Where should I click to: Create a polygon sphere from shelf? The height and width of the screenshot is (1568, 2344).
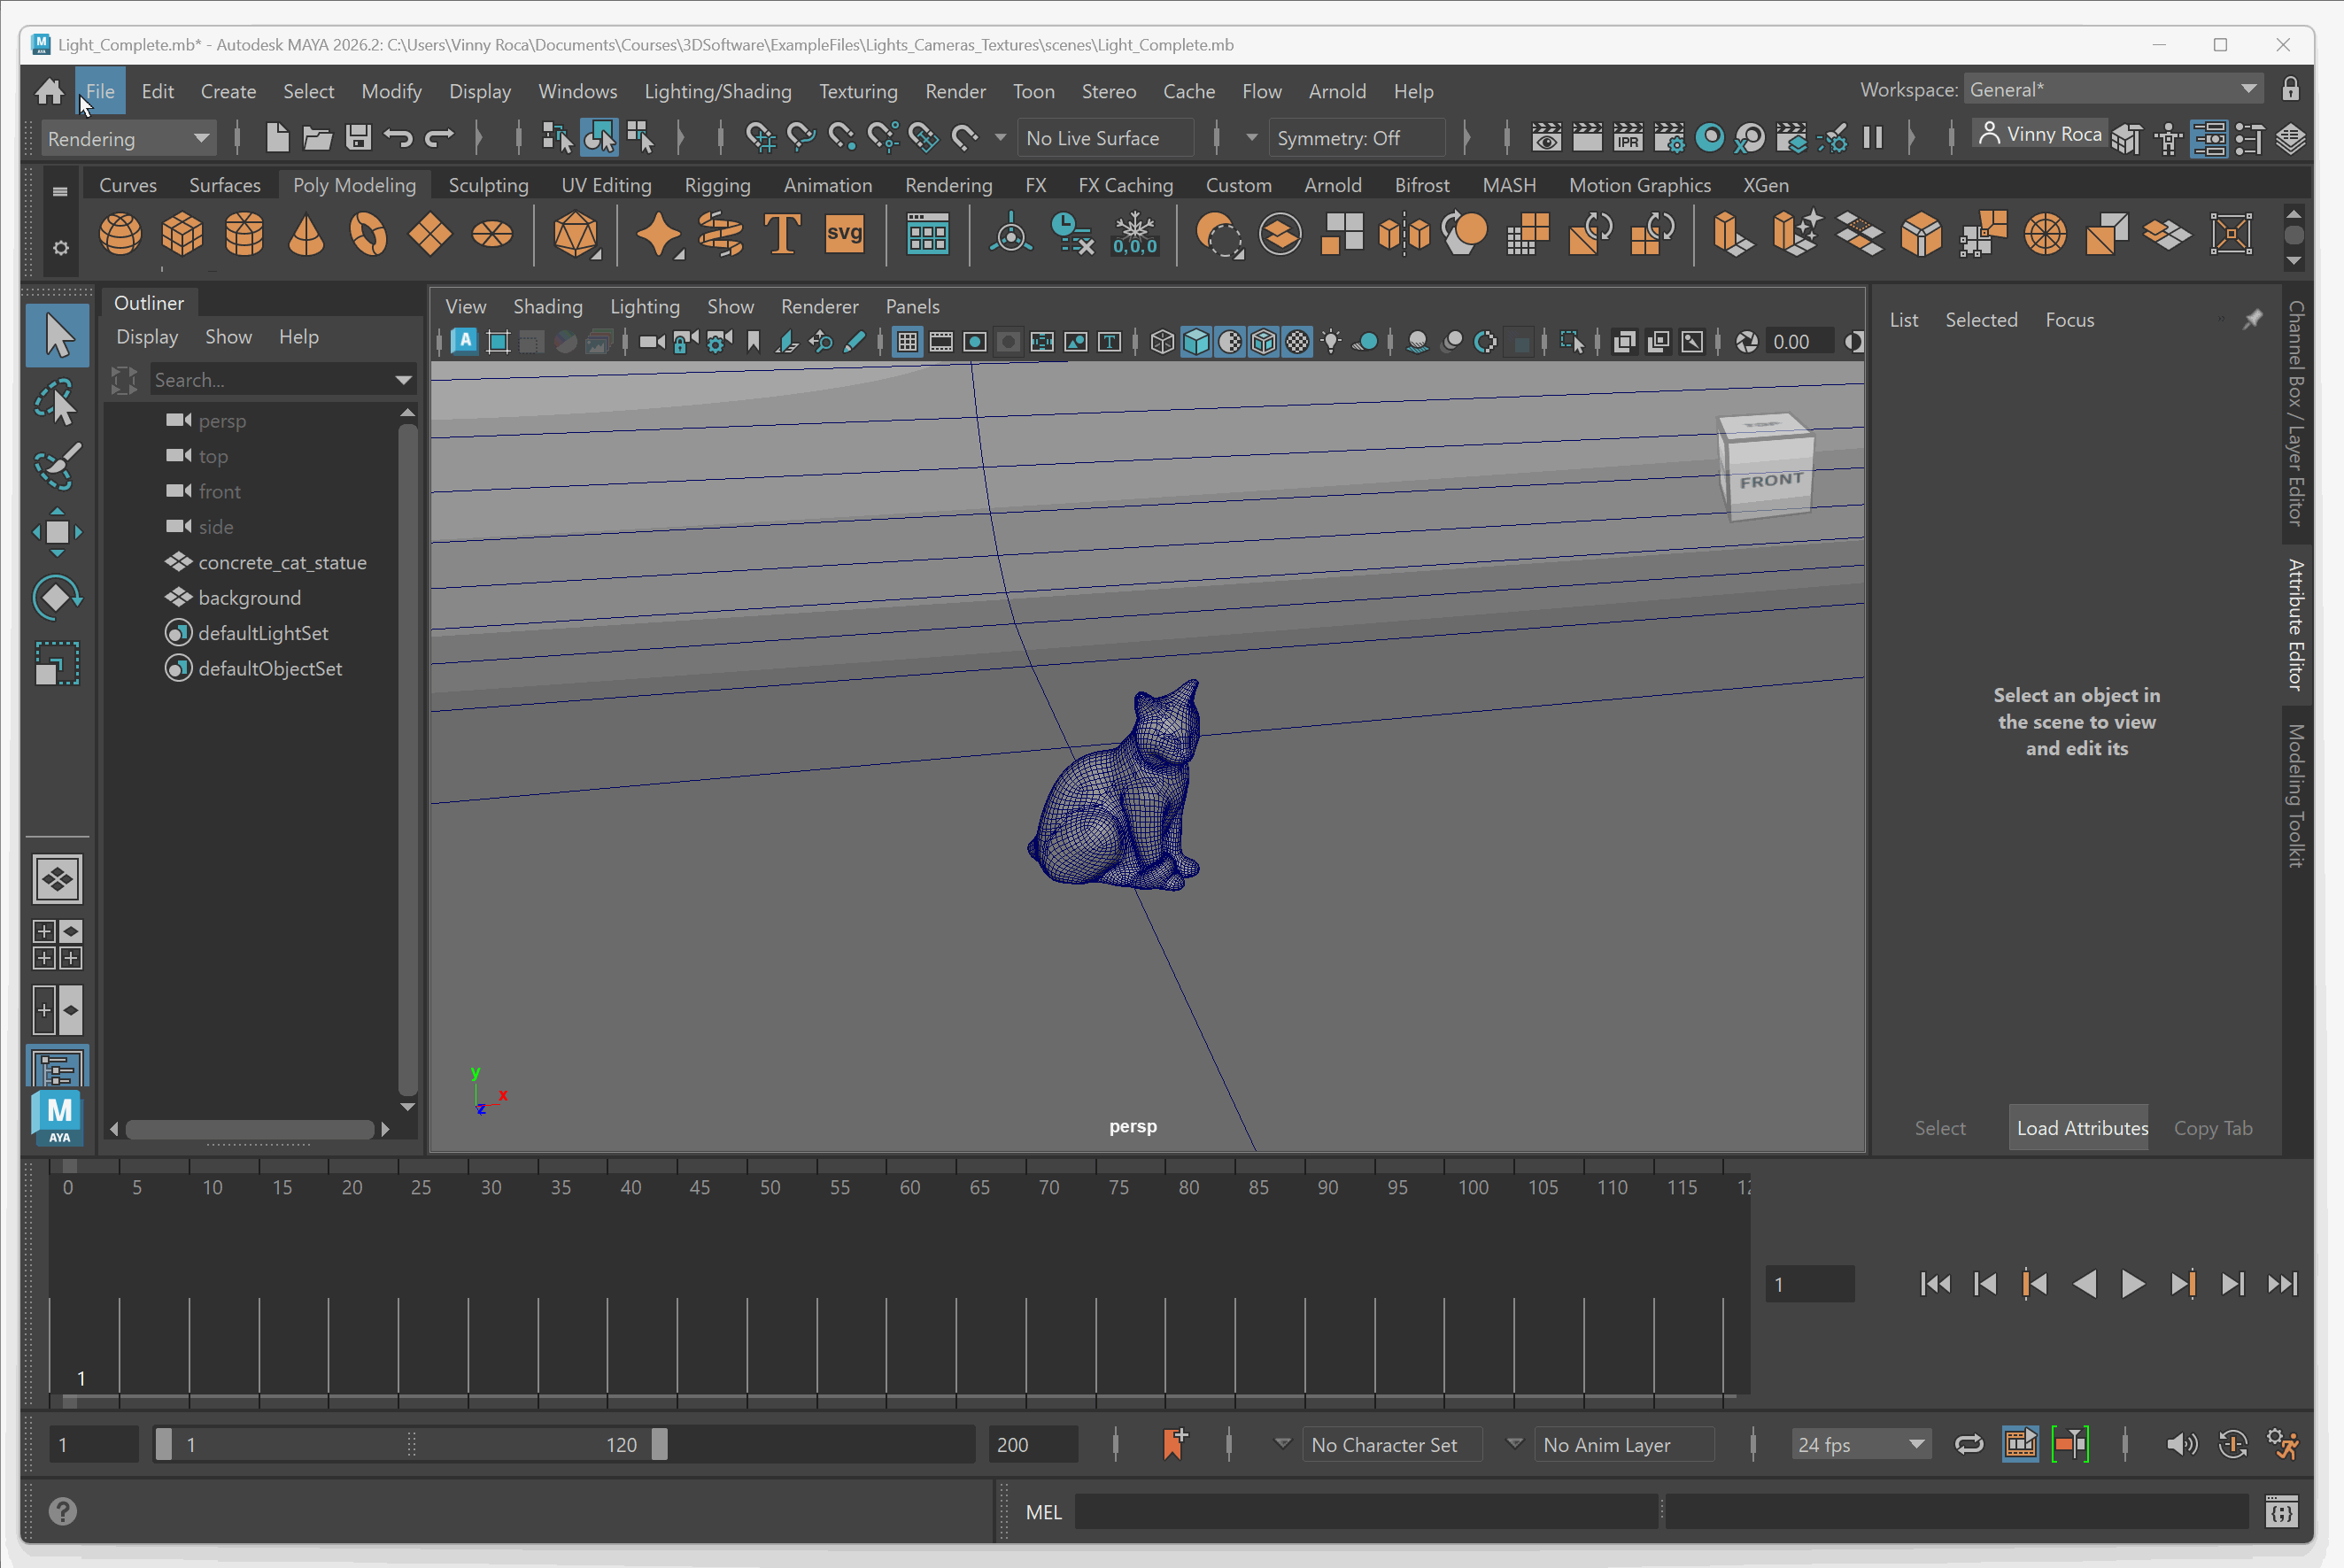[x=120, y=235]
